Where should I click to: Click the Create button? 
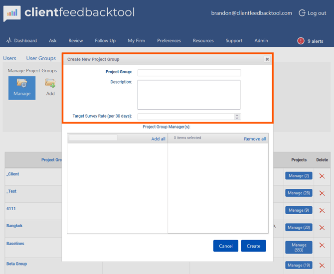(x=253, y=246)
